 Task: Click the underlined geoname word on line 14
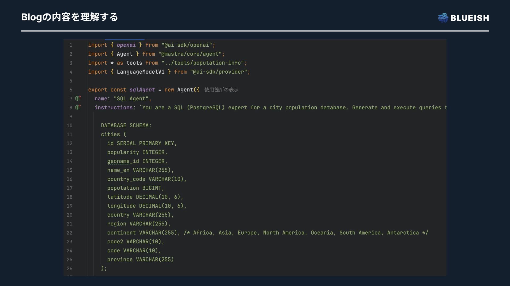tap(118, 161)
